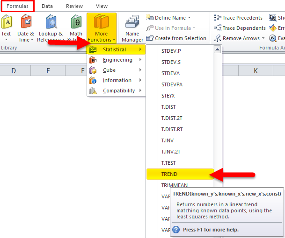Expand the Text dropdown arrow

point(6,40)
